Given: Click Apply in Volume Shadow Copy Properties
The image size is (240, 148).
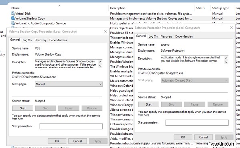Looking at the screenshot, I should 98,141.
